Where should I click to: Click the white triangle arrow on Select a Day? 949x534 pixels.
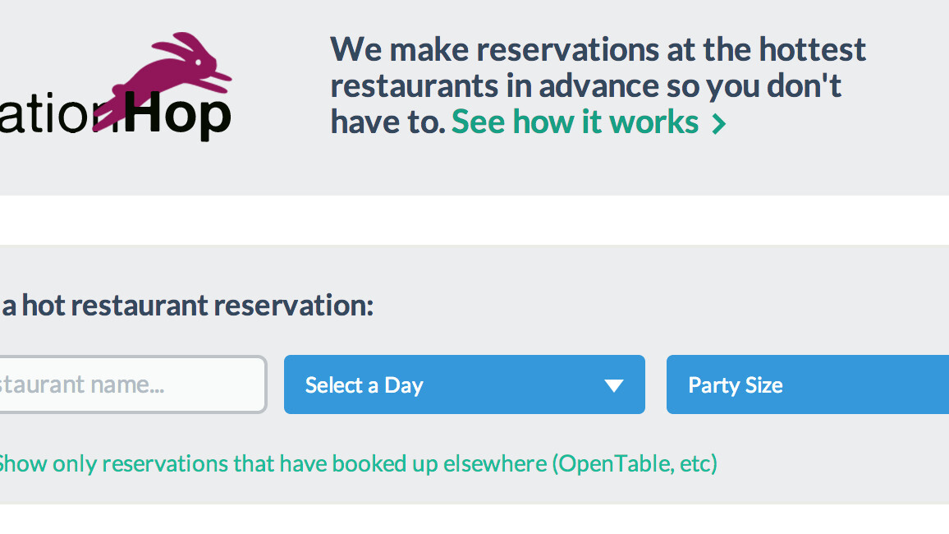point(614,385)
